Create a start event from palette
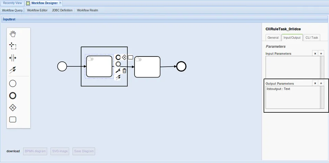 coord(13,84)
